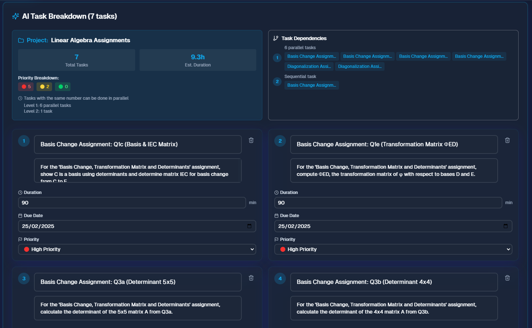This screenshot has width=532, height=328.
Task: Click the first Diagonalization Assi... chip
Action: click(x=309, y=66)
